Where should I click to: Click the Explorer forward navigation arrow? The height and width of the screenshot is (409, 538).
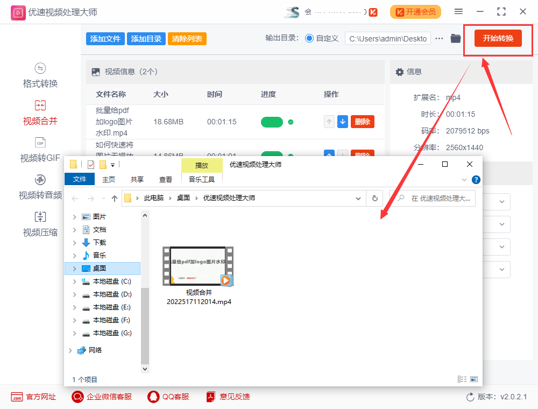[90, 199]
